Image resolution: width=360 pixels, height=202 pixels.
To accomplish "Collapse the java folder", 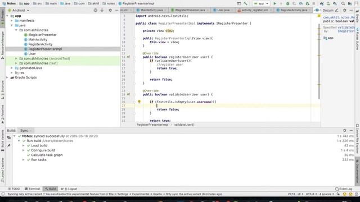I will [12, 25].
